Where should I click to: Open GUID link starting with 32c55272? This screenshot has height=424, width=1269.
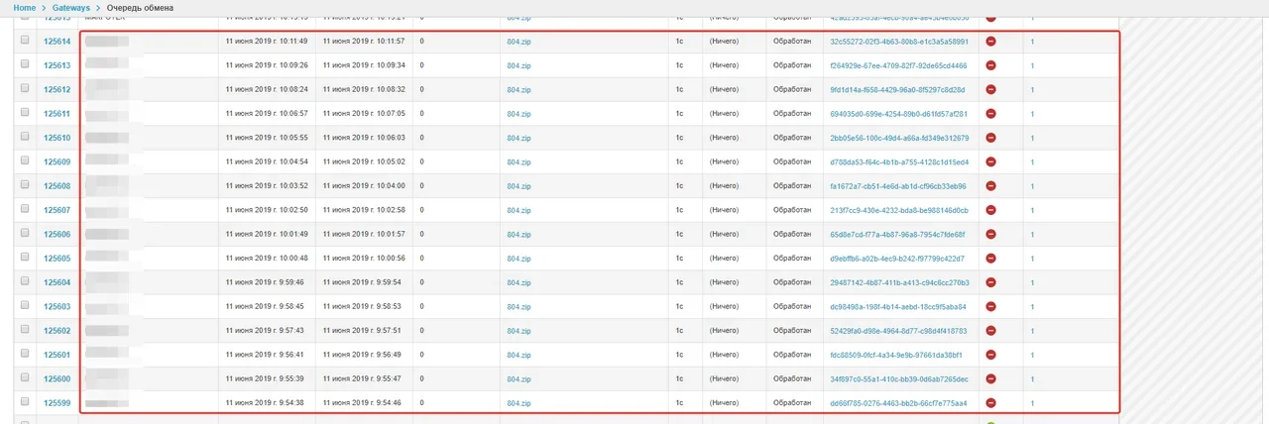[x=898, y=42]
